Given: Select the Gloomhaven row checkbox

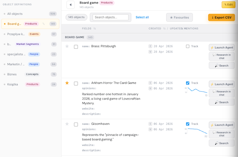Looking at the screenshot, I should pos(76,124).
